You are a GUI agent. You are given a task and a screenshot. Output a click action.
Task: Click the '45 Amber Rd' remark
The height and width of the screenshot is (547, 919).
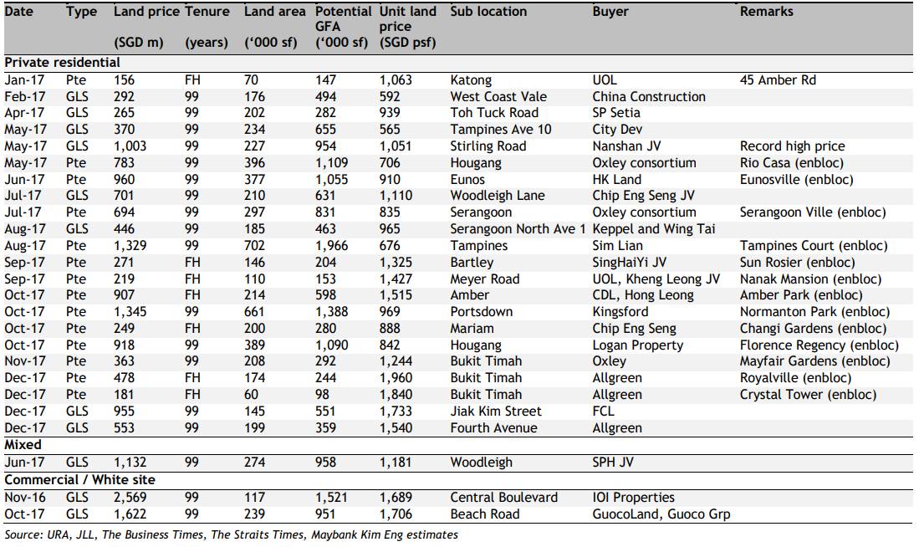pyautogui.click(x=778, y=80)
